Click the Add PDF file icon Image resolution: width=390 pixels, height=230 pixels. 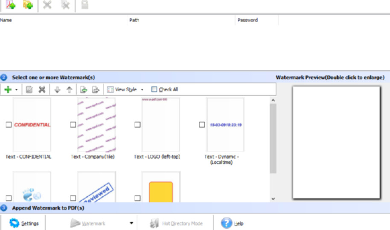pos(11,4)
